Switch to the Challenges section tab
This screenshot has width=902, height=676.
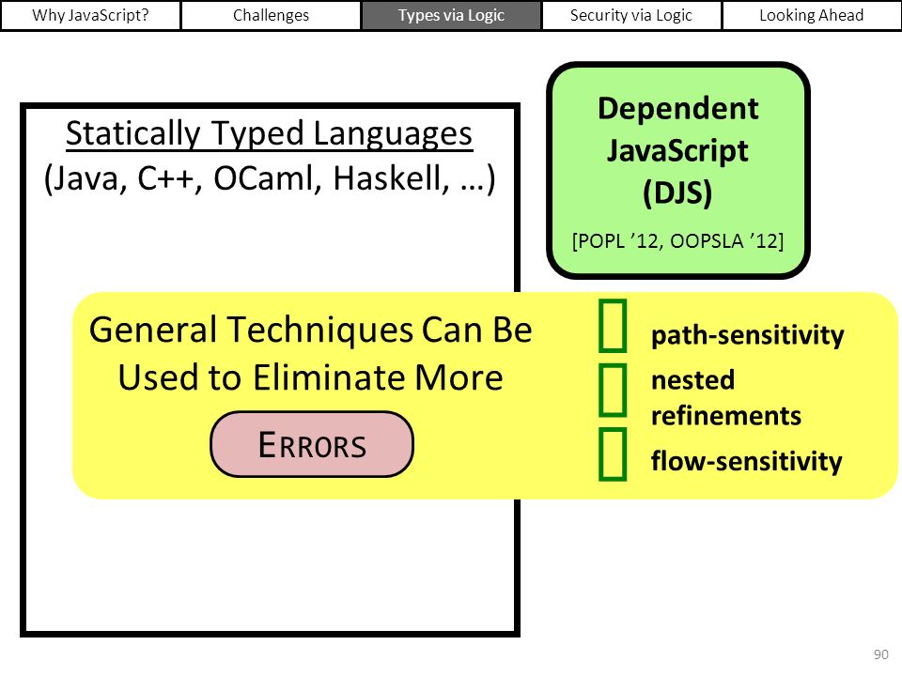271,15
